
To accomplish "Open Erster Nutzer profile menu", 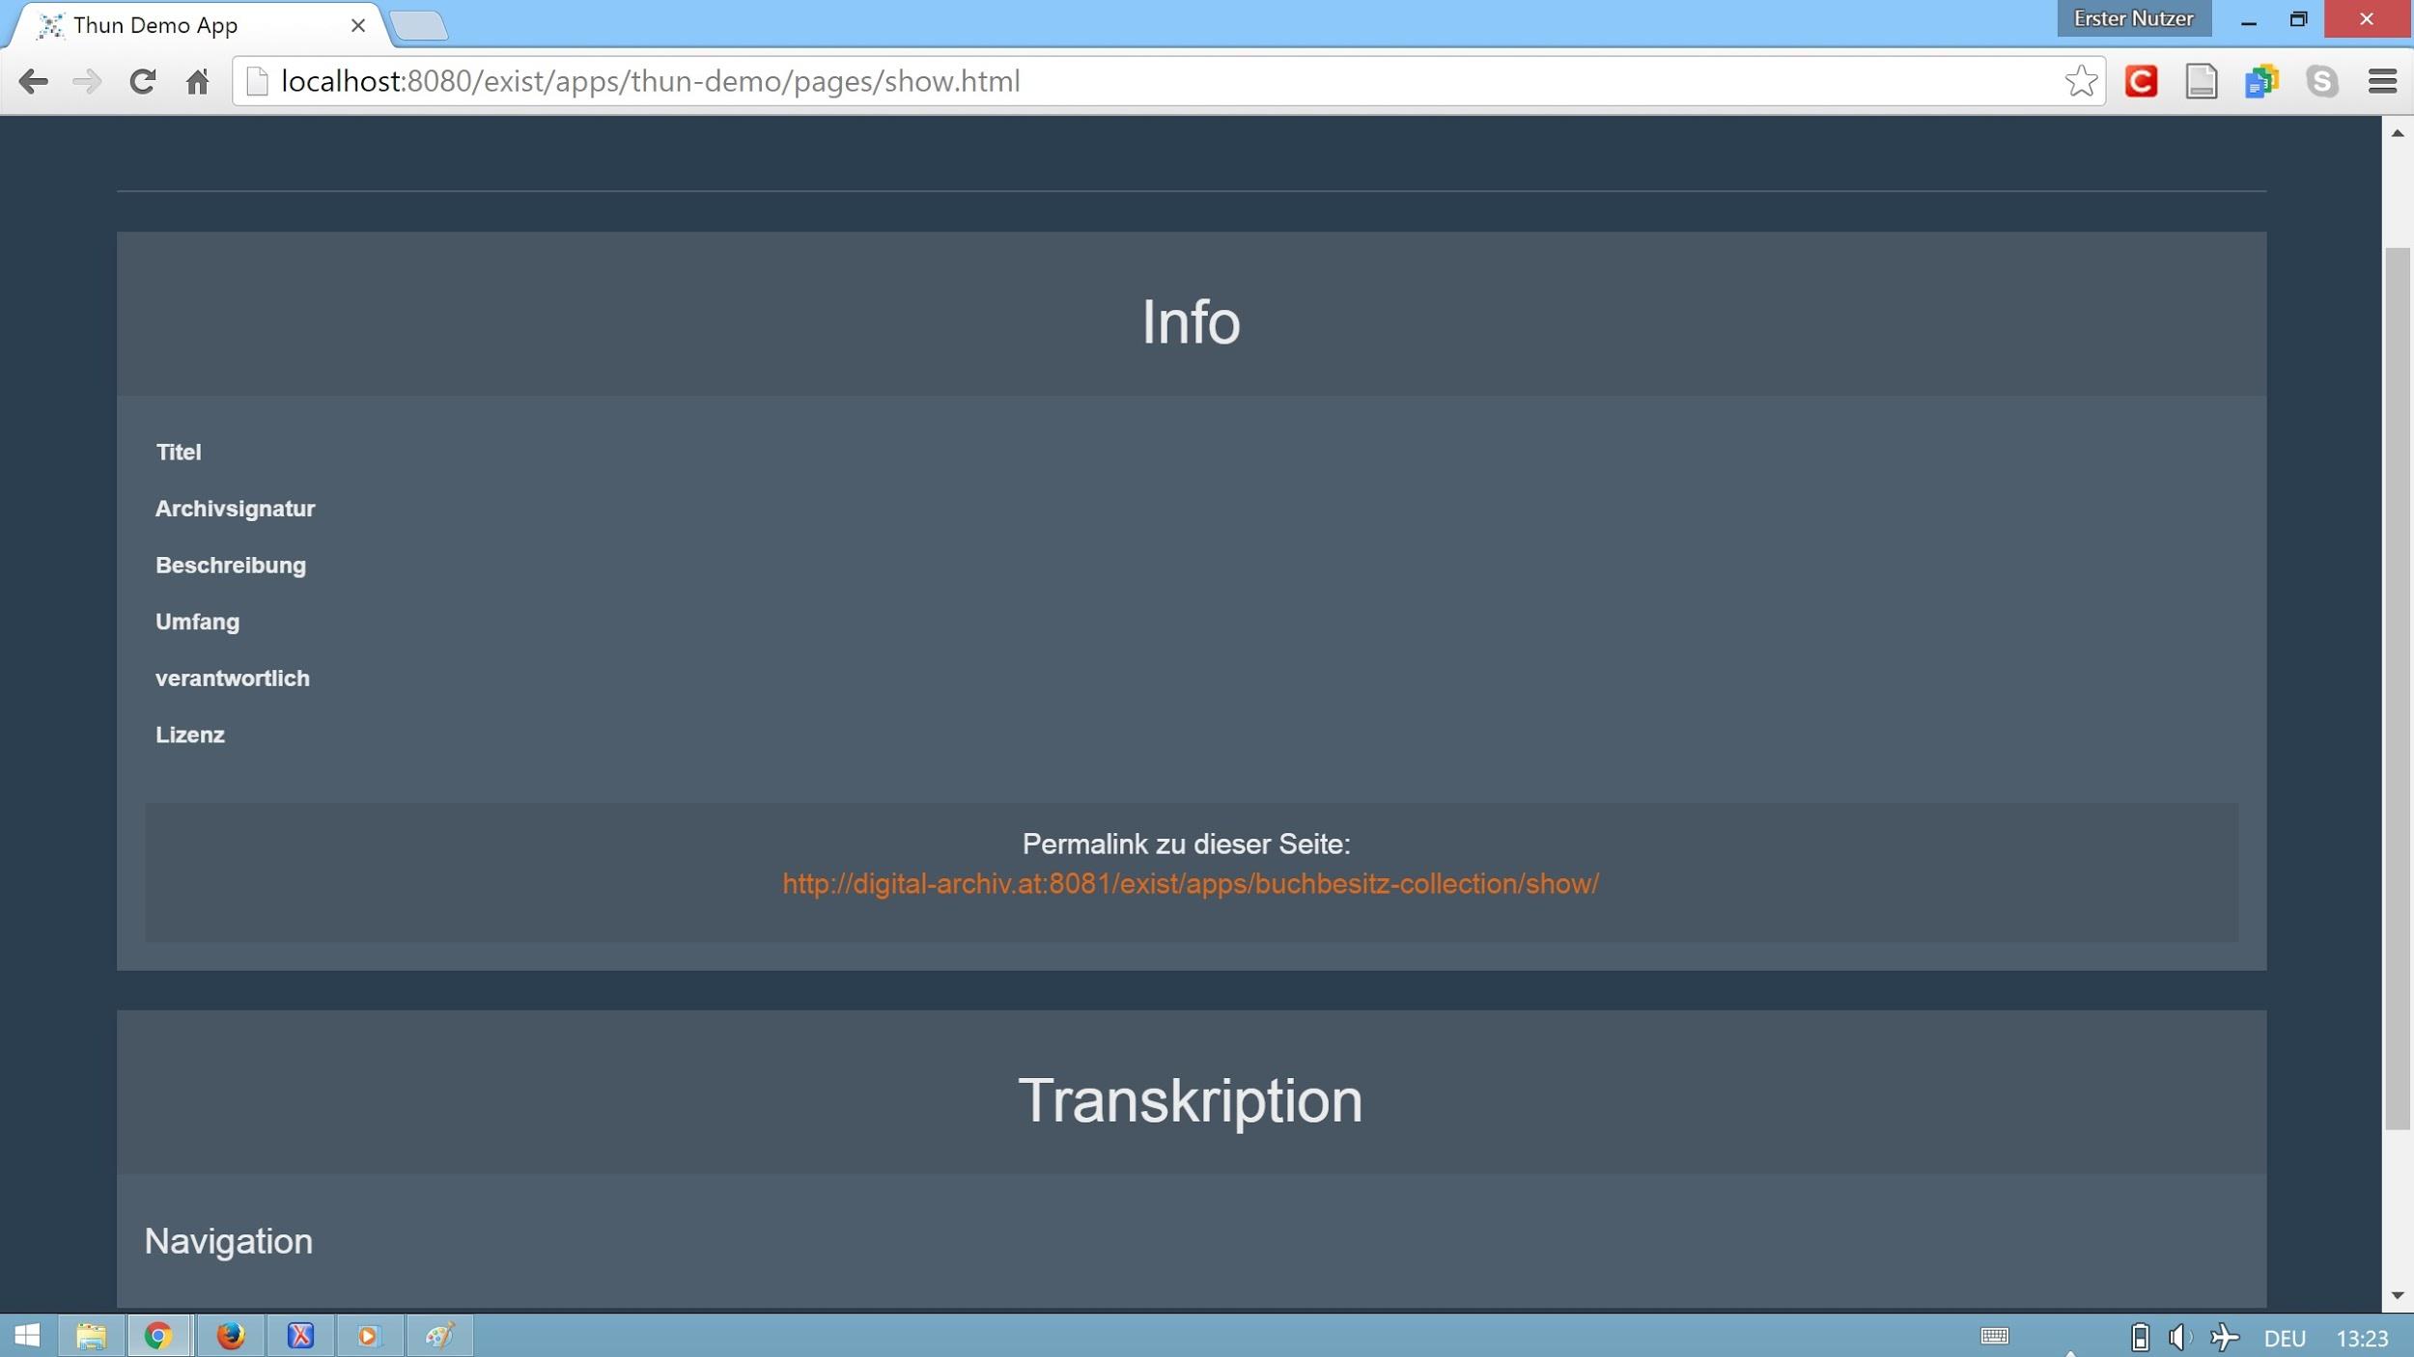I will click(x=2133, y=19).
